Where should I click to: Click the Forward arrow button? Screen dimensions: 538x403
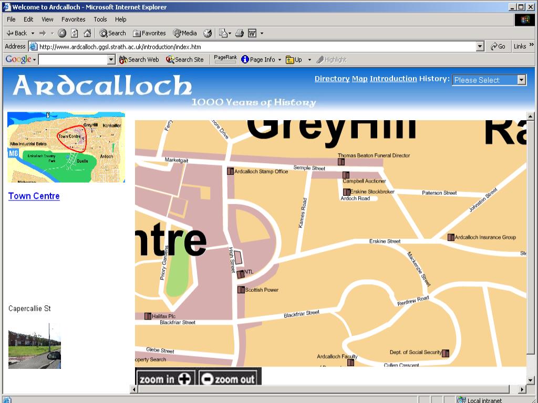coord(43,33)
